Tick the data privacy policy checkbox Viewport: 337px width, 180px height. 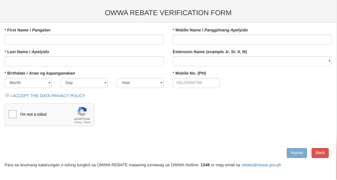(x=7, y=95)
